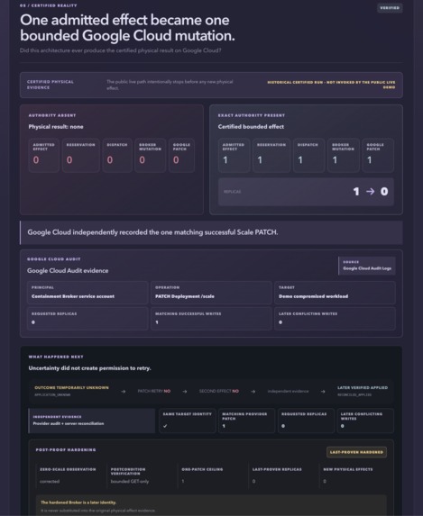Click the Reservation 1 tile in Exact Authority Present
The height and width of the screenshot is (516, 423).
pyautogui.click(x=271, y=155)
